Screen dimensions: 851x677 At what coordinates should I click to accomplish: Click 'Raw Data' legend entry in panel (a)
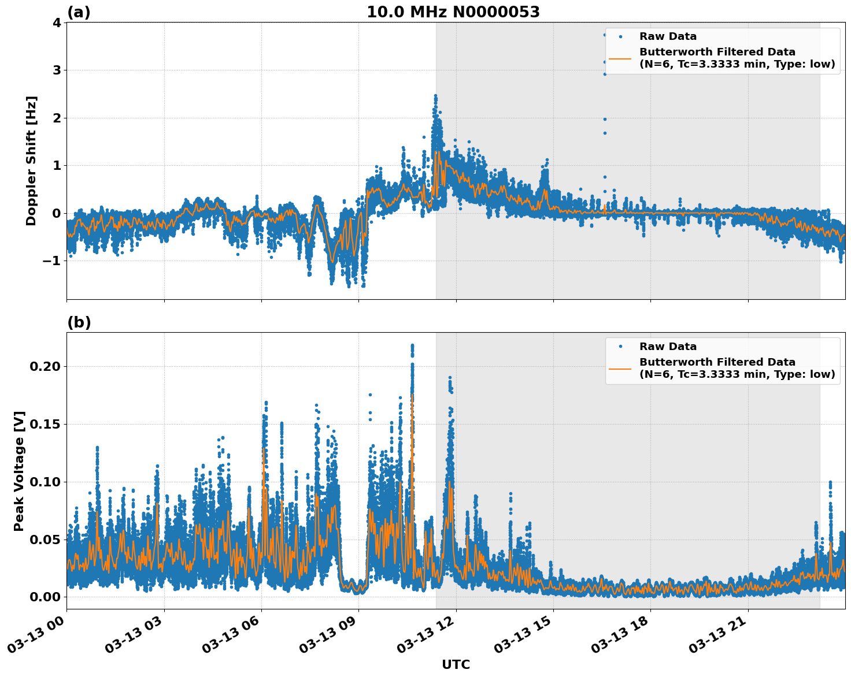click(668, 36)
